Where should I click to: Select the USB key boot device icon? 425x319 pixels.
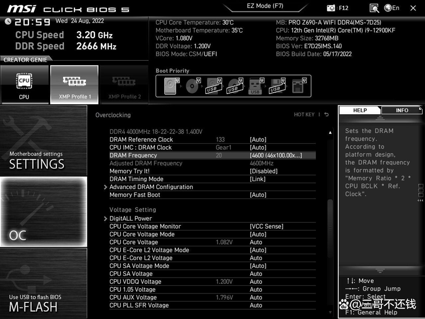(x=256, y=86)
